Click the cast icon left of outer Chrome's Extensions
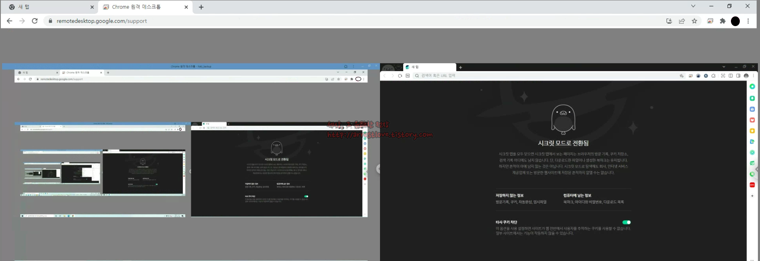 [710, 21]
